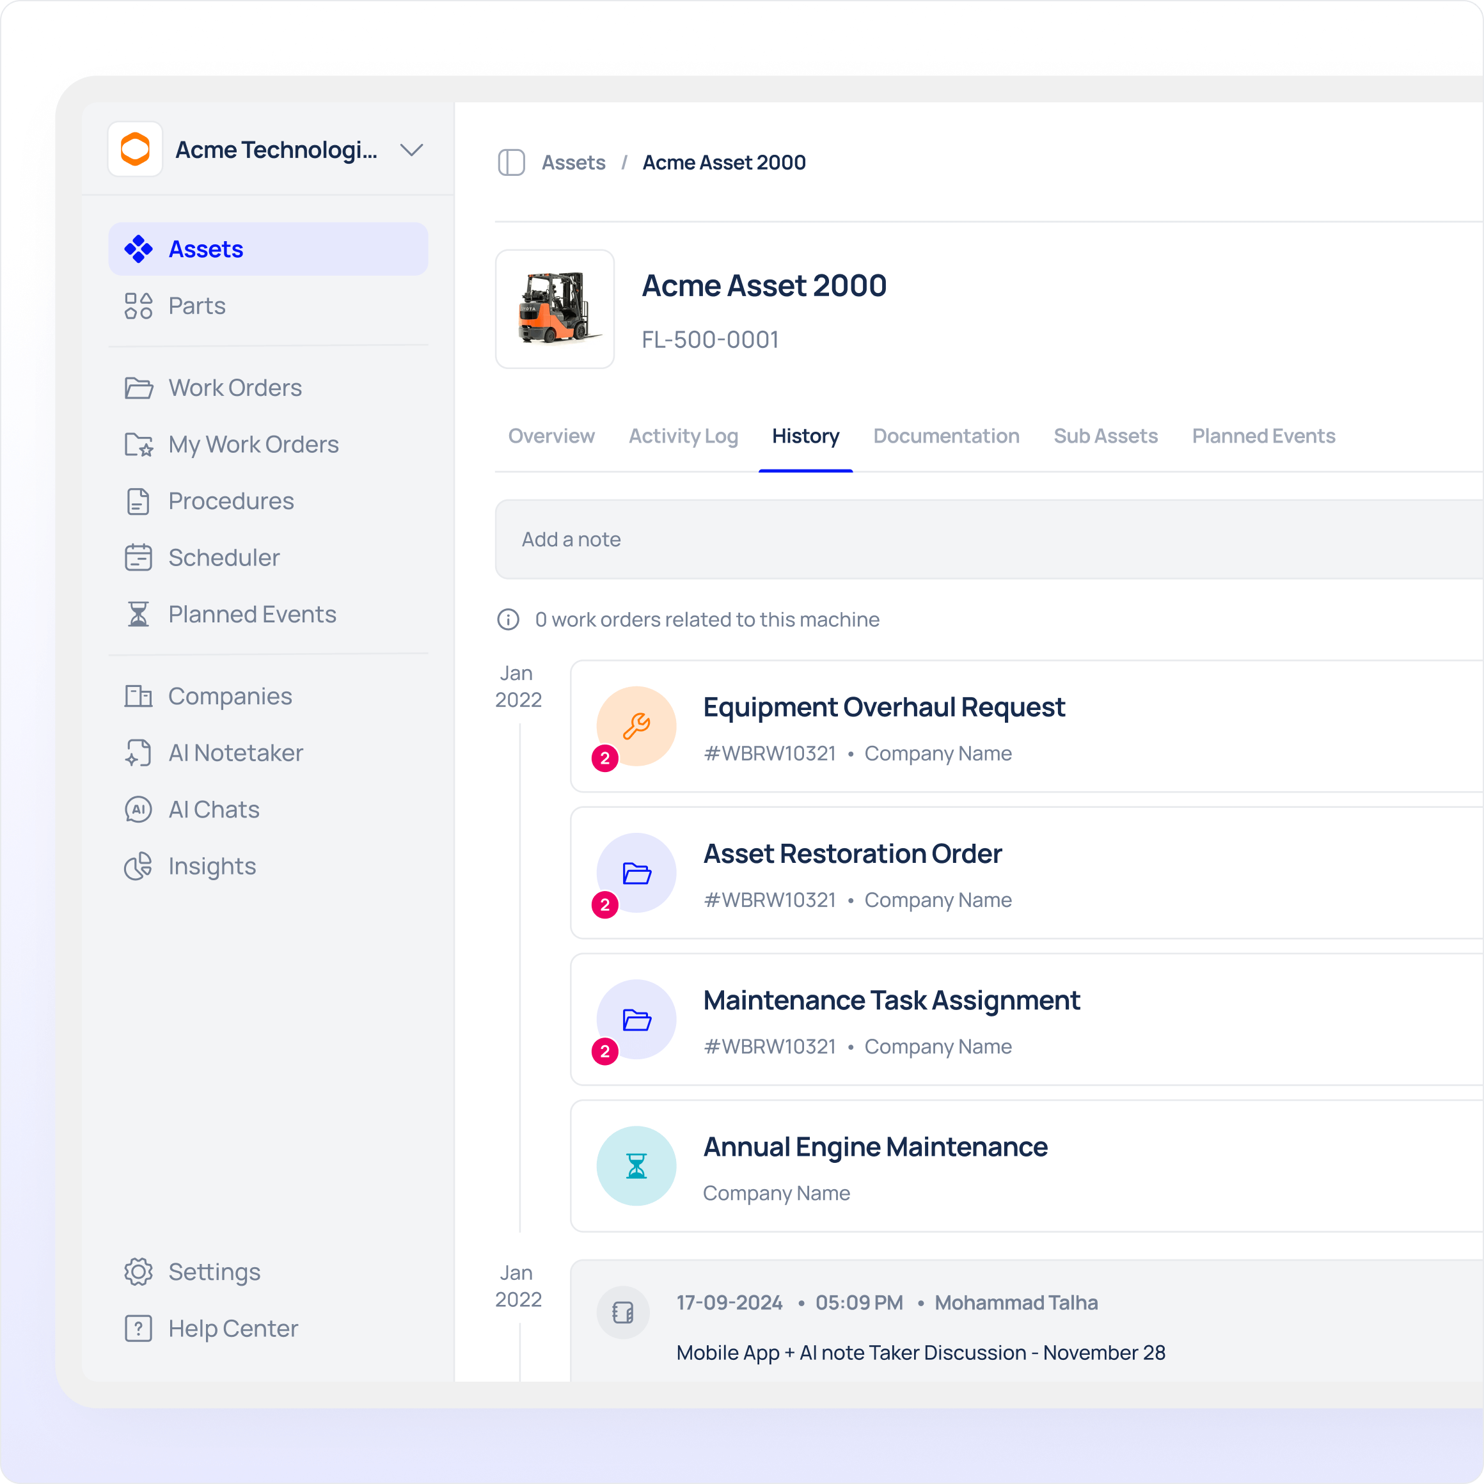Screen dimensions: 1484x1484
Task: Open the Help Center link
Action: pyautogui.click(x=233, y=1328)
